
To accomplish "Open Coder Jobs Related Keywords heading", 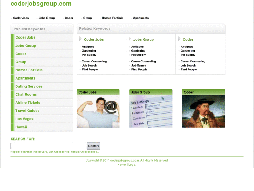I will (x=94, y=40).
